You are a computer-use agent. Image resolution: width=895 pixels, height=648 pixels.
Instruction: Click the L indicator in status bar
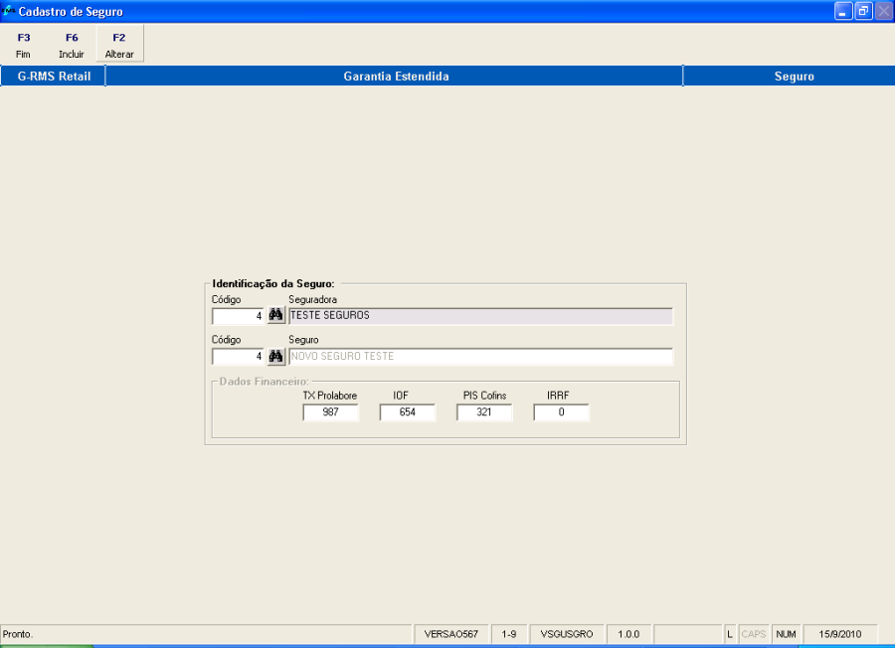[730, 634]
